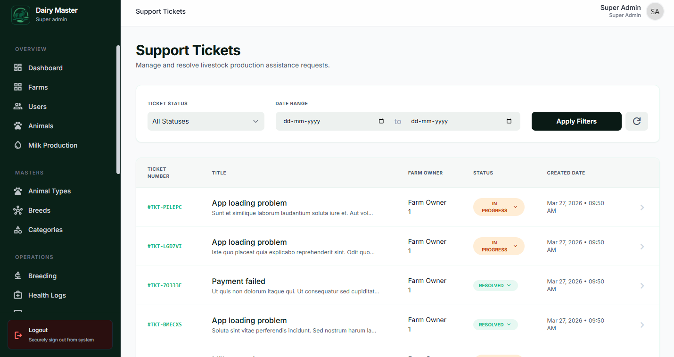Open the All Statuses dropdown
This screenshot has width=674, height=357.
point(205,121)
